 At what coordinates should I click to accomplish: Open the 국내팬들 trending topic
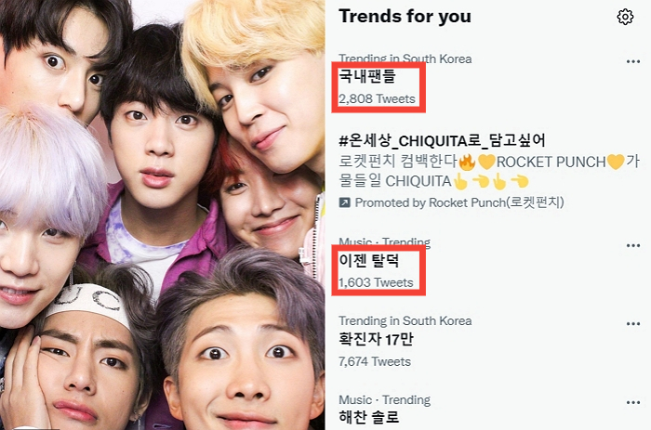tap(367, 77)
